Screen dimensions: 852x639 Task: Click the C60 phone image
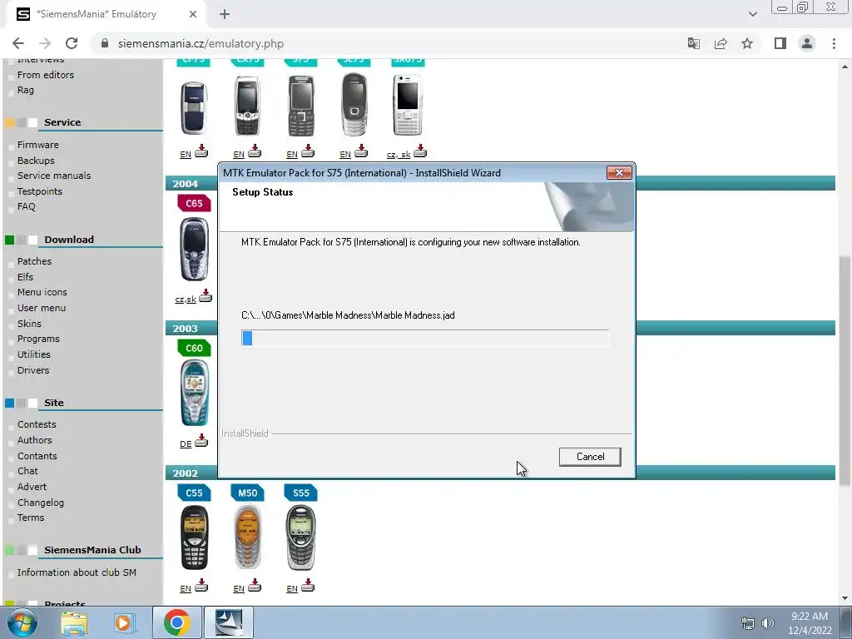194,394
